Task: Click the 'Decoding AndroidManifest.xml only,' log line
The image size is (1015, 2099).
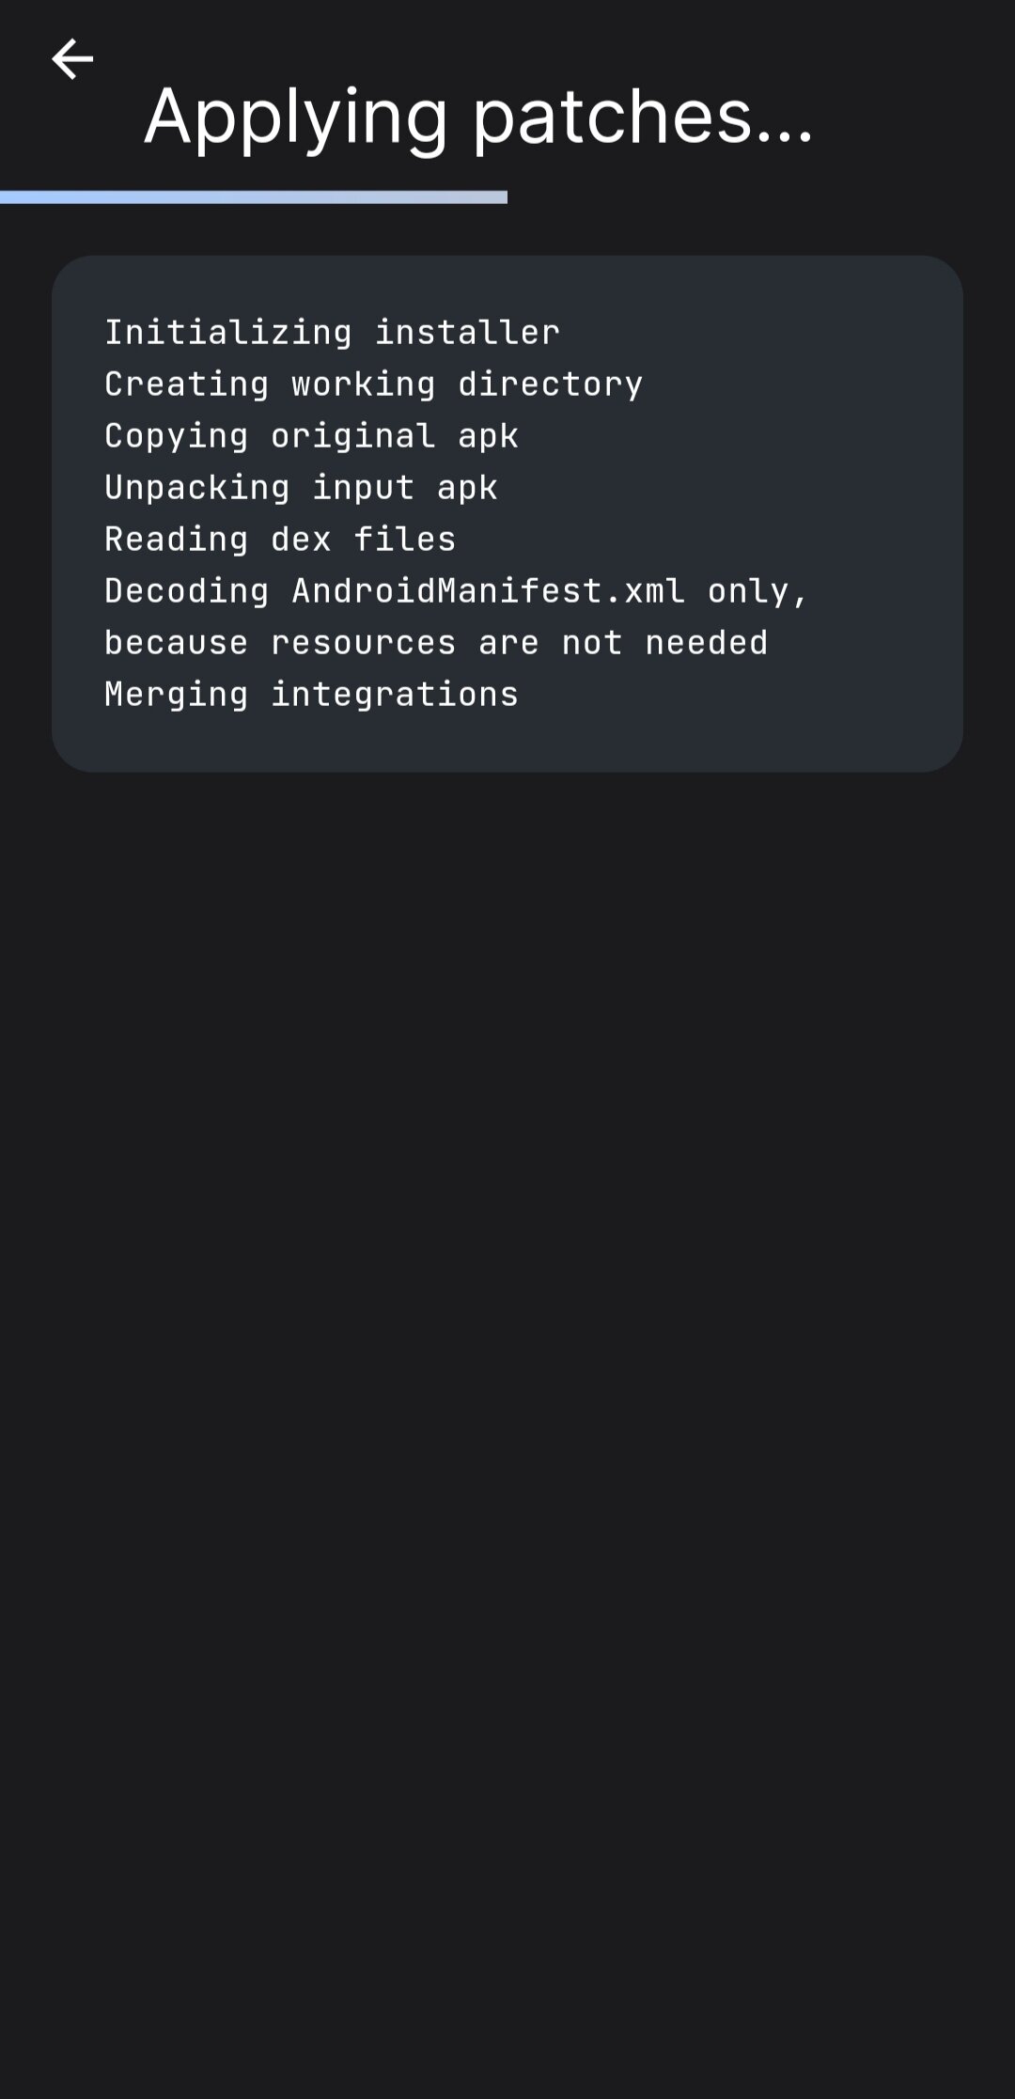Action: tap(456, 591)
